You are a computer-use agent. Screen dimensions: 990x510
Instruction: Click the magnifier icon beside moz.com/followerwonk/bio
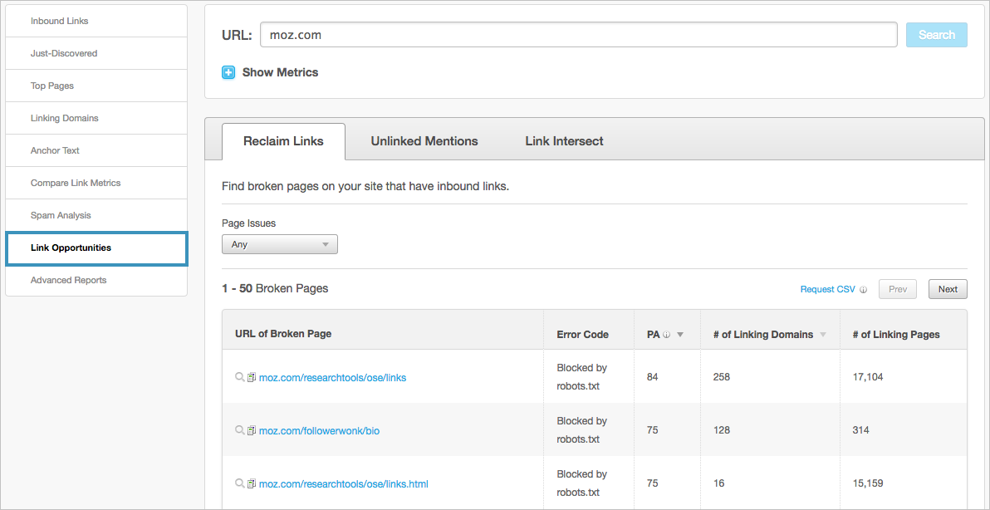(x=239, y=430)
